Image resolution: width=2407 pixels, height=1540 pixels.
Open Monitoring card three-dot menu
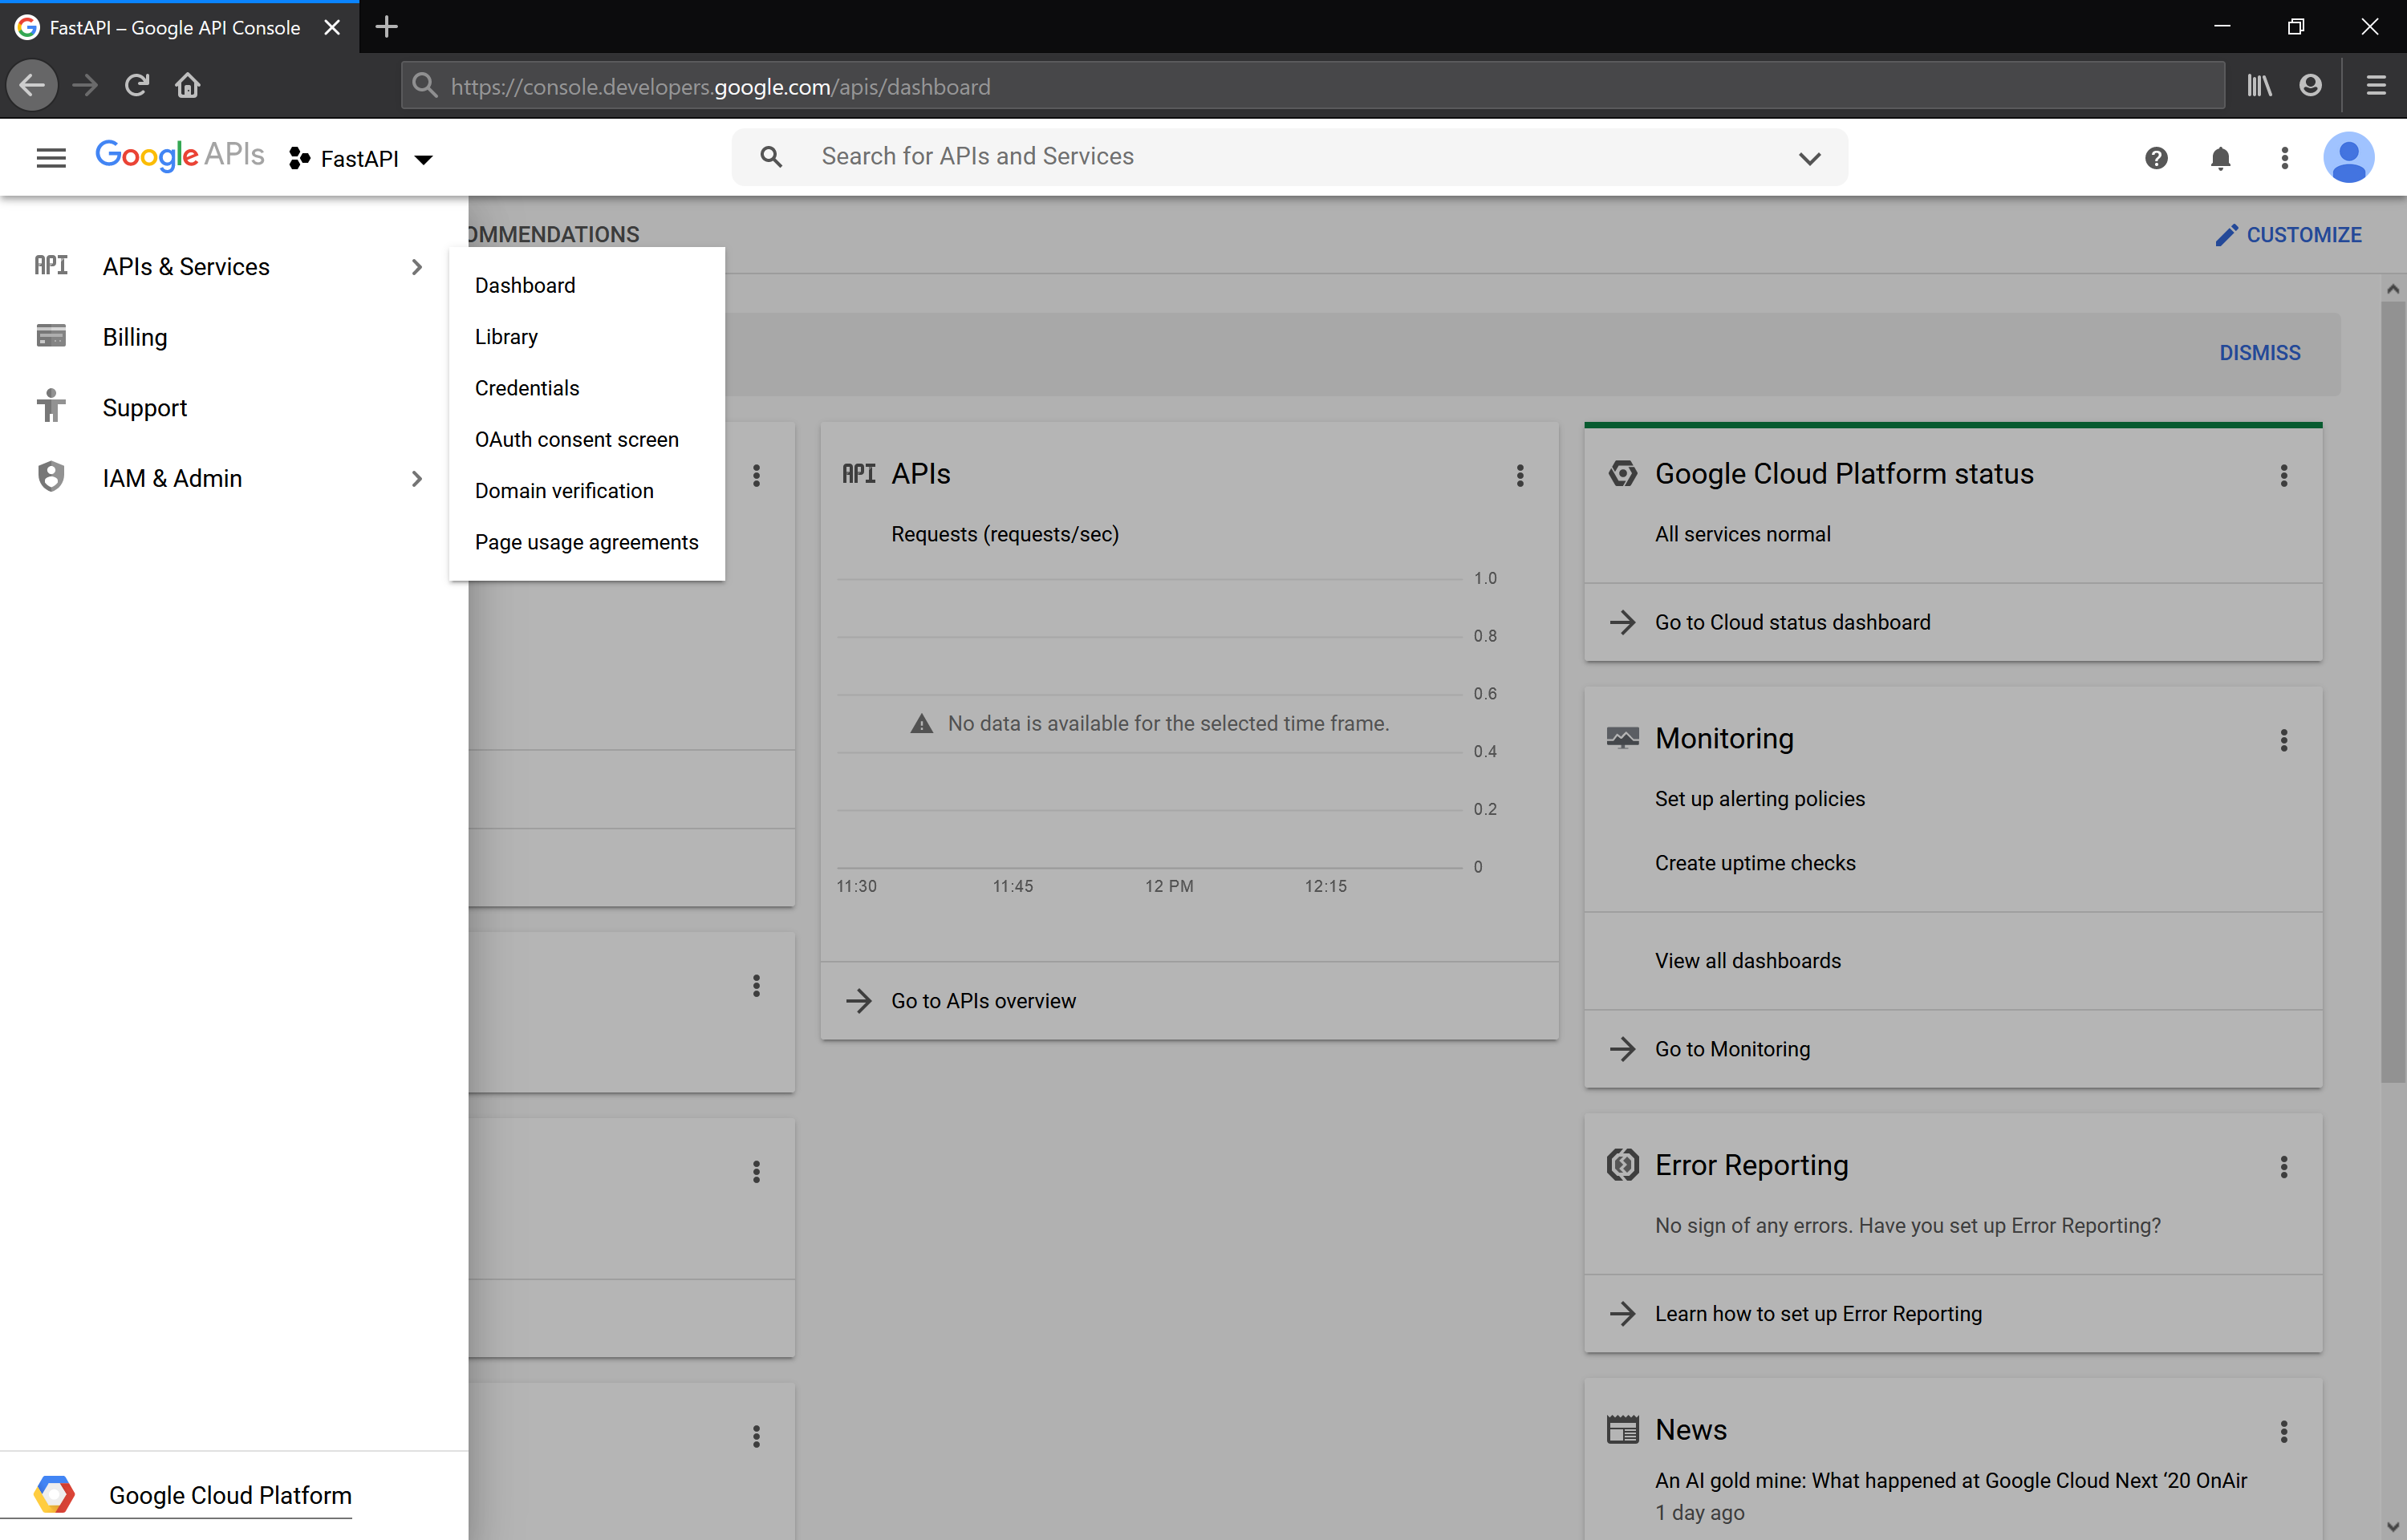click(2283, 740)
